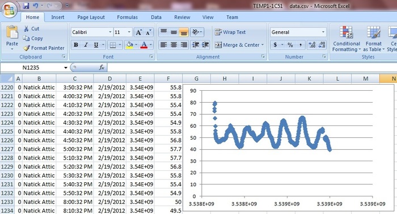The image size is (397, 214).
Task: Expand the Calibri font name dropdown
Action: (x=110, y=32)
